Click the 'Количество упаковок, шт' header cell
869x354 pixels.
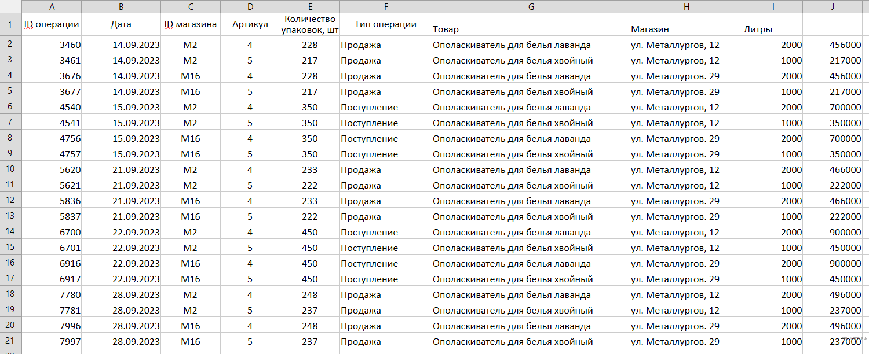coord(309,25)
